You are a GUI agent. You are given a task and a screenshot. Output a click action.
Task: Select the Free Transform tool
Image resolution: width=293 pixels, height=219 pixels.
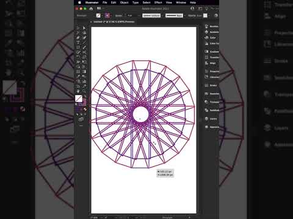(x=84, y=62)
